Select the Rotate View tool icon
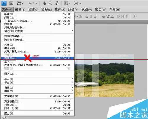Image resolution: width=148 pixels, height=119 pixels. coord(57,3)
